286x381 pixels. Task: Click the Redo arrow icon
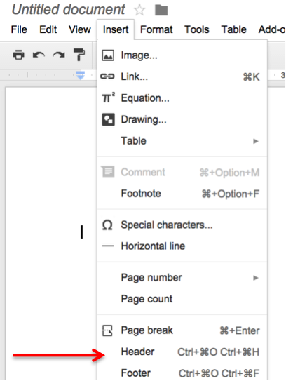59,55
